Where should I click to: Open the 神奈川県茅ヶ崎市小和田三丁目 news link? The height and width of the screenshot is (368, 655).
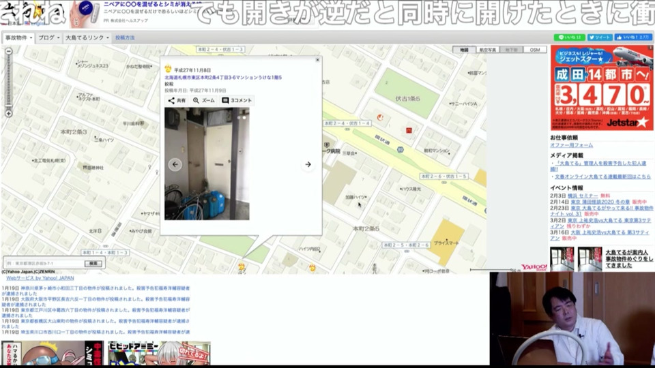(96, 291)
